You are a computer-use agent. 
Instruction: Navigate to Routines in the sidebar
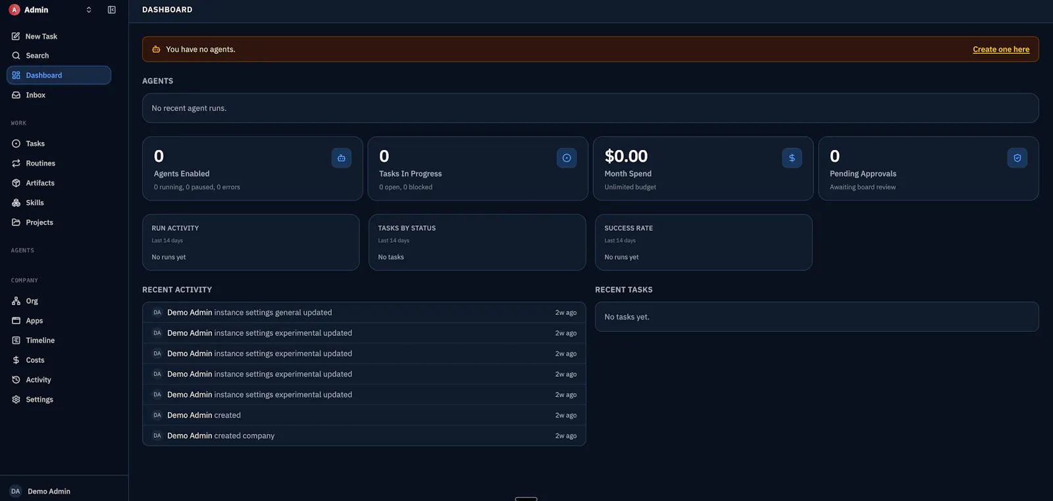tap(59, 163)
